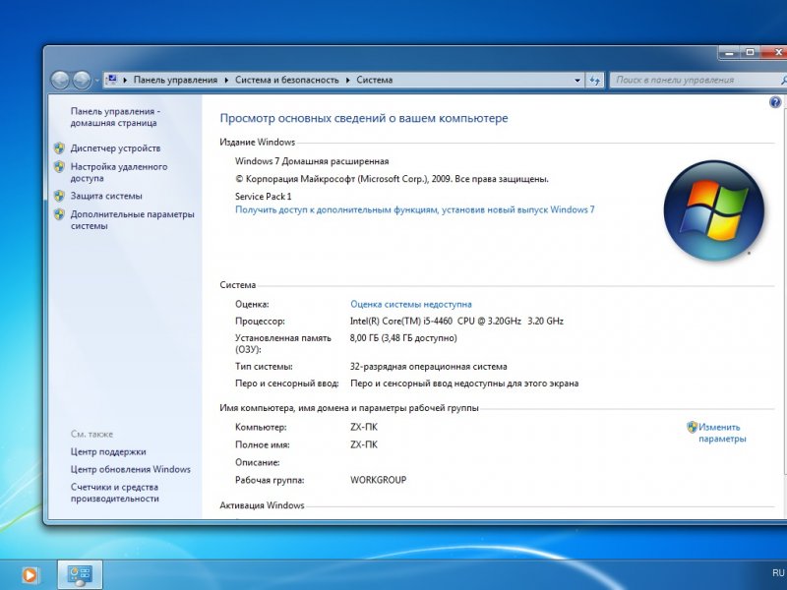Click the 'Активация Windows' section heading
787x590 pixels.
point(262,505)
